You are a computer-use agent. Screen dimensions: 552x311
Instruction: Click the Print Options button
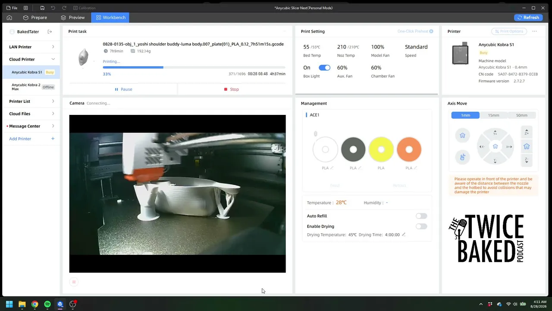coord(509,32)
